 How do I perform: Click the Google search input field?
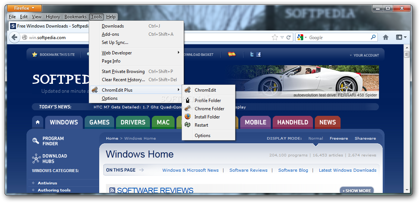click(339, 38)
